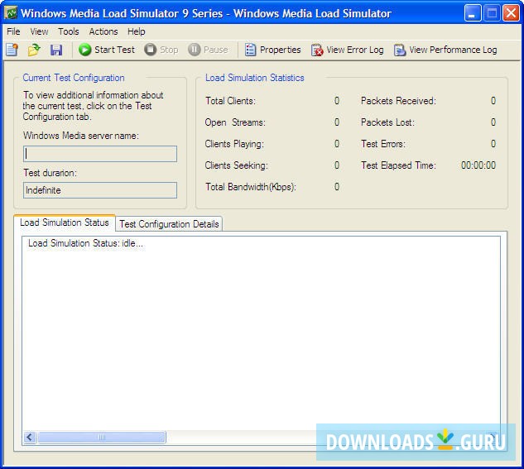Open the View menu
This screenshot has width=524, height=469.
pos(39,31)
